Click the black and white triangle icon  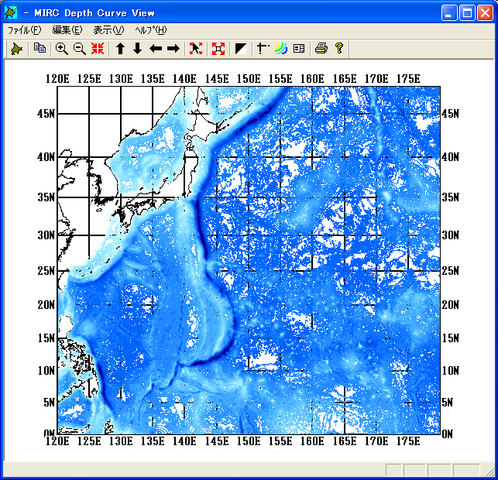(x=241, y=49)
